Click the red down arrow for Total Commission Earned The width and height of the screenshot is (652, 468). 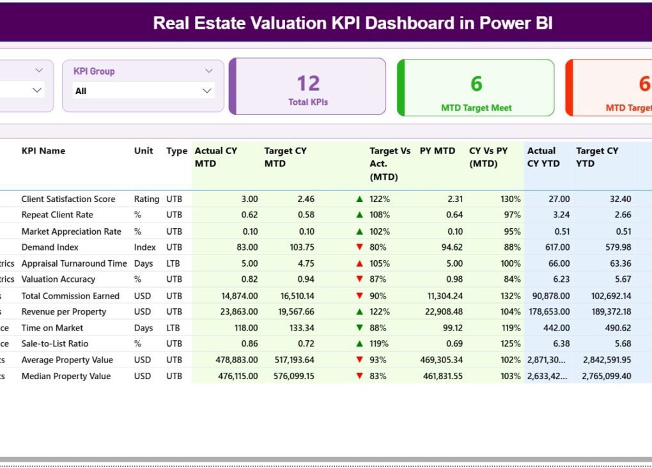click(x=359, y=295)
